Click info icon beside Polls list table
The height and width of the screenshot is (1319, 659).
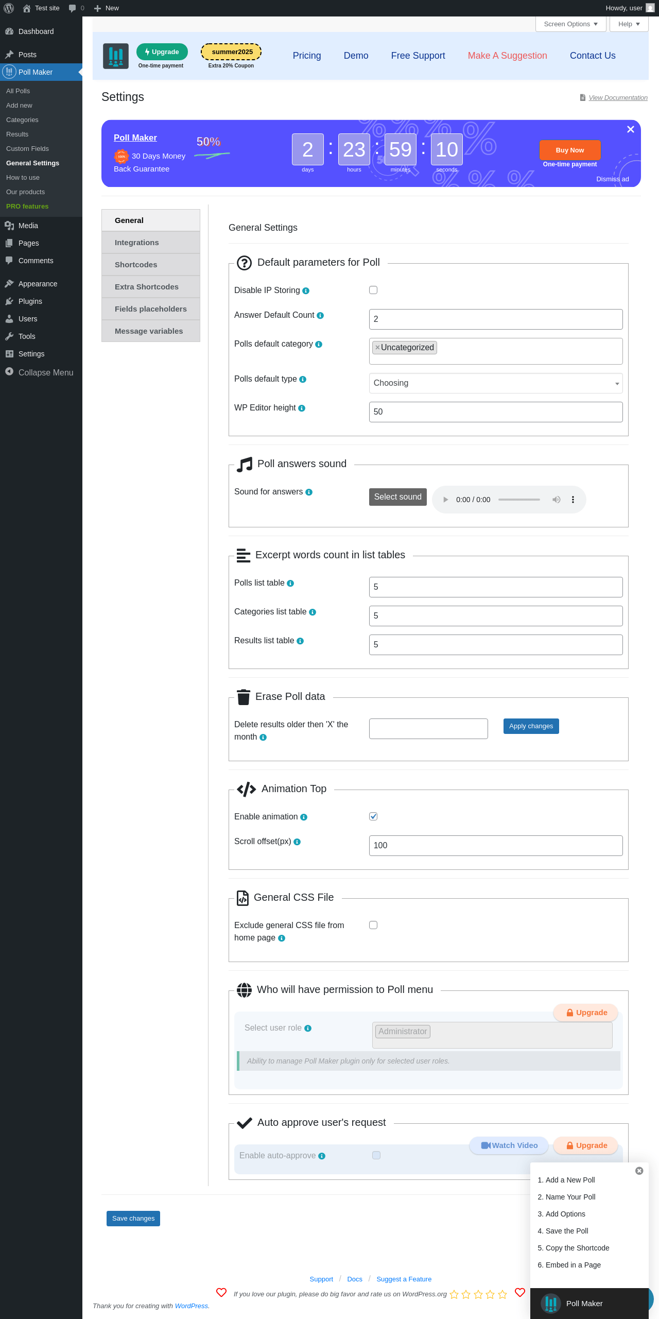pyautogui.click(x=290, y=584)
